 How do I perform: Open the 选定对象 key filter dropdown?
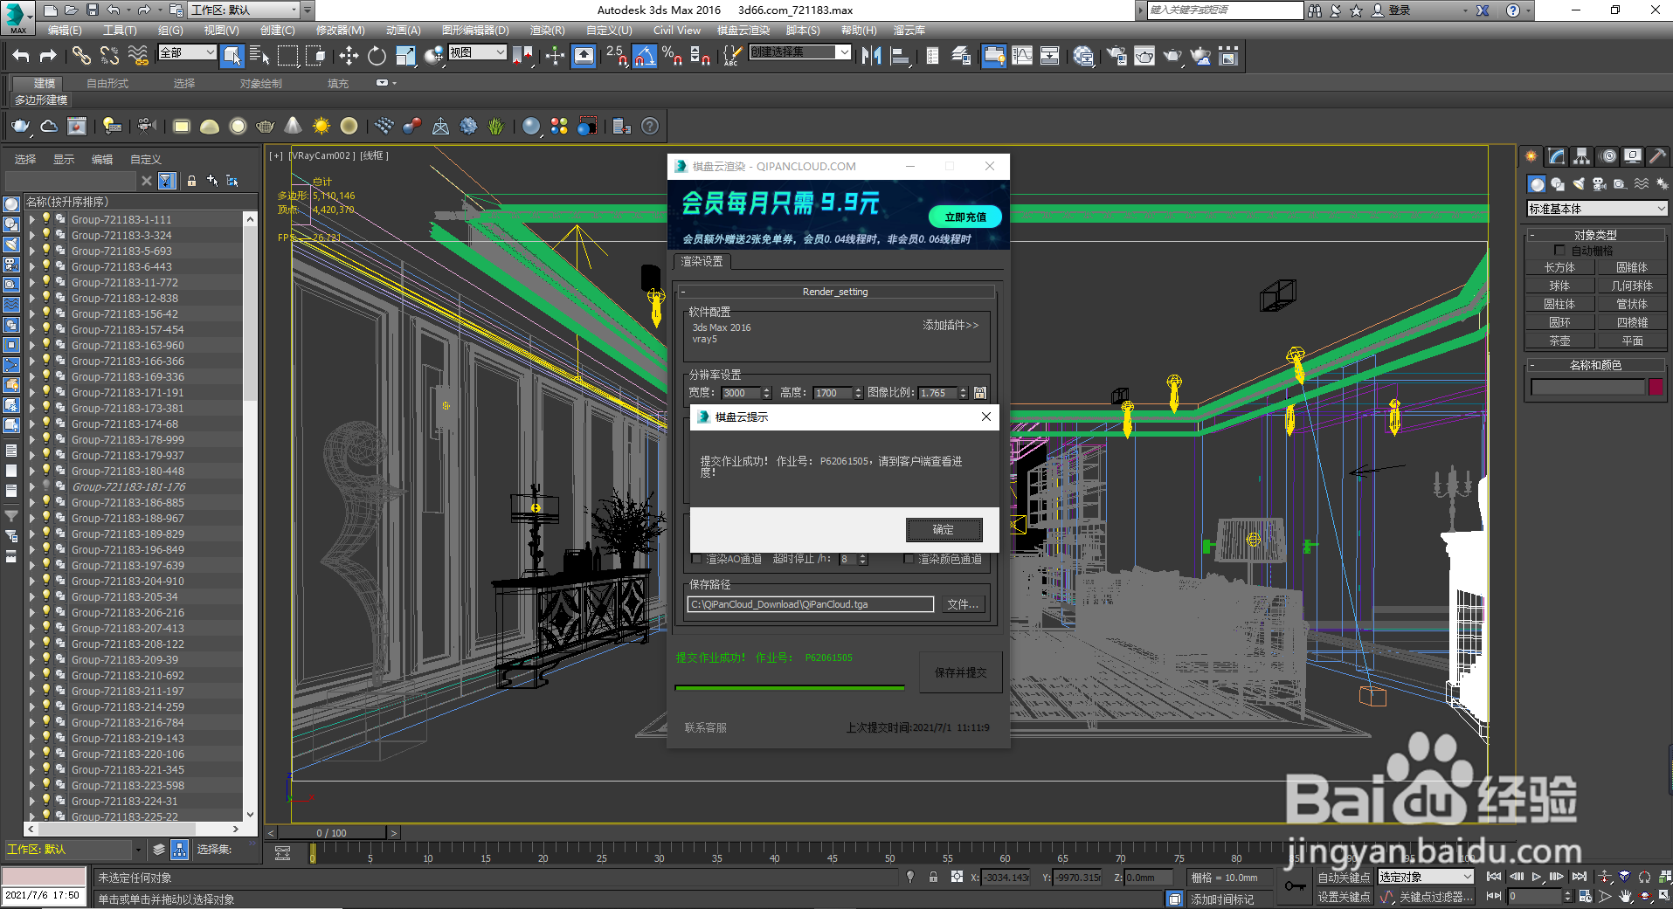coord(1426,877)
